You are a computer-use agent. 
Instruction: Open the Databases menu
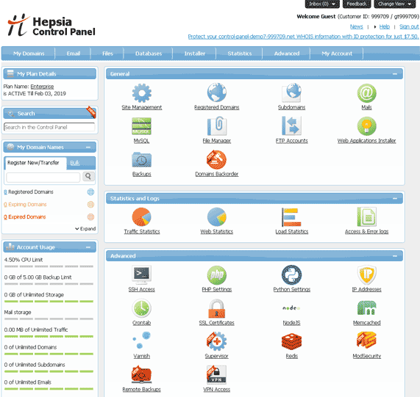(149, 54)
